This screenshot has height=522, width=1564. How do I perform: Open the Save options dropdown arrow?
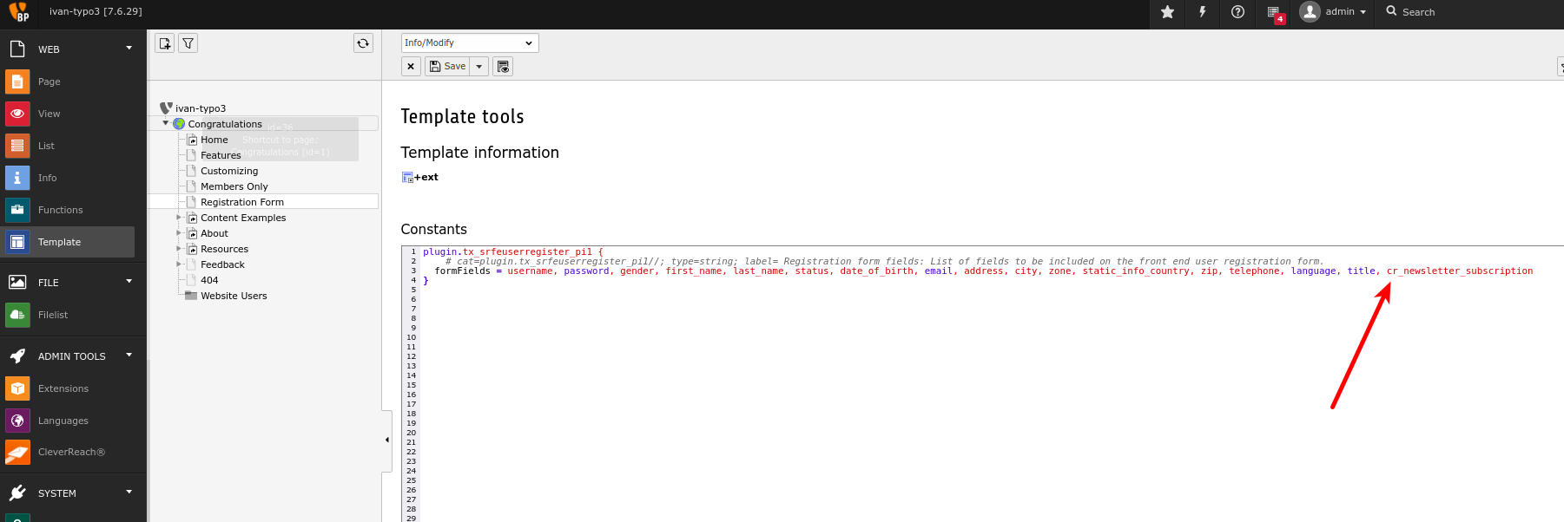pos(478,67)
